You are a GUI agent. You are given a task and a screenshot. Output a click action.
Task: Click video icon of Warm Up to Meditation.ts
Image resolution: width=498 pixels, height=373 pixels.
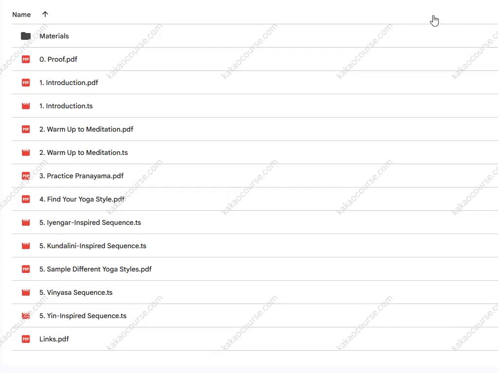pos(26,153)
